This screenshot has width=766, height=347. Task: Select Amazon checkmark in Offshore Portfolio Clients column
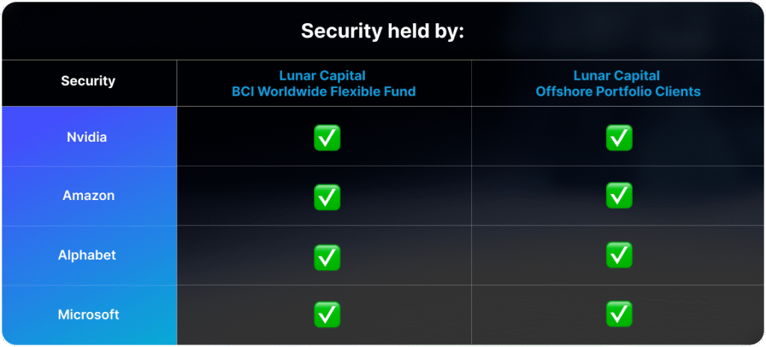[x=619, y=196]
